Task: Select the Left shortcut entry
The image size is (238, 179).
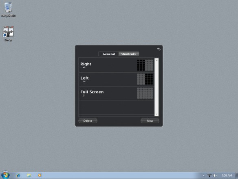Action: click(117, 79)
